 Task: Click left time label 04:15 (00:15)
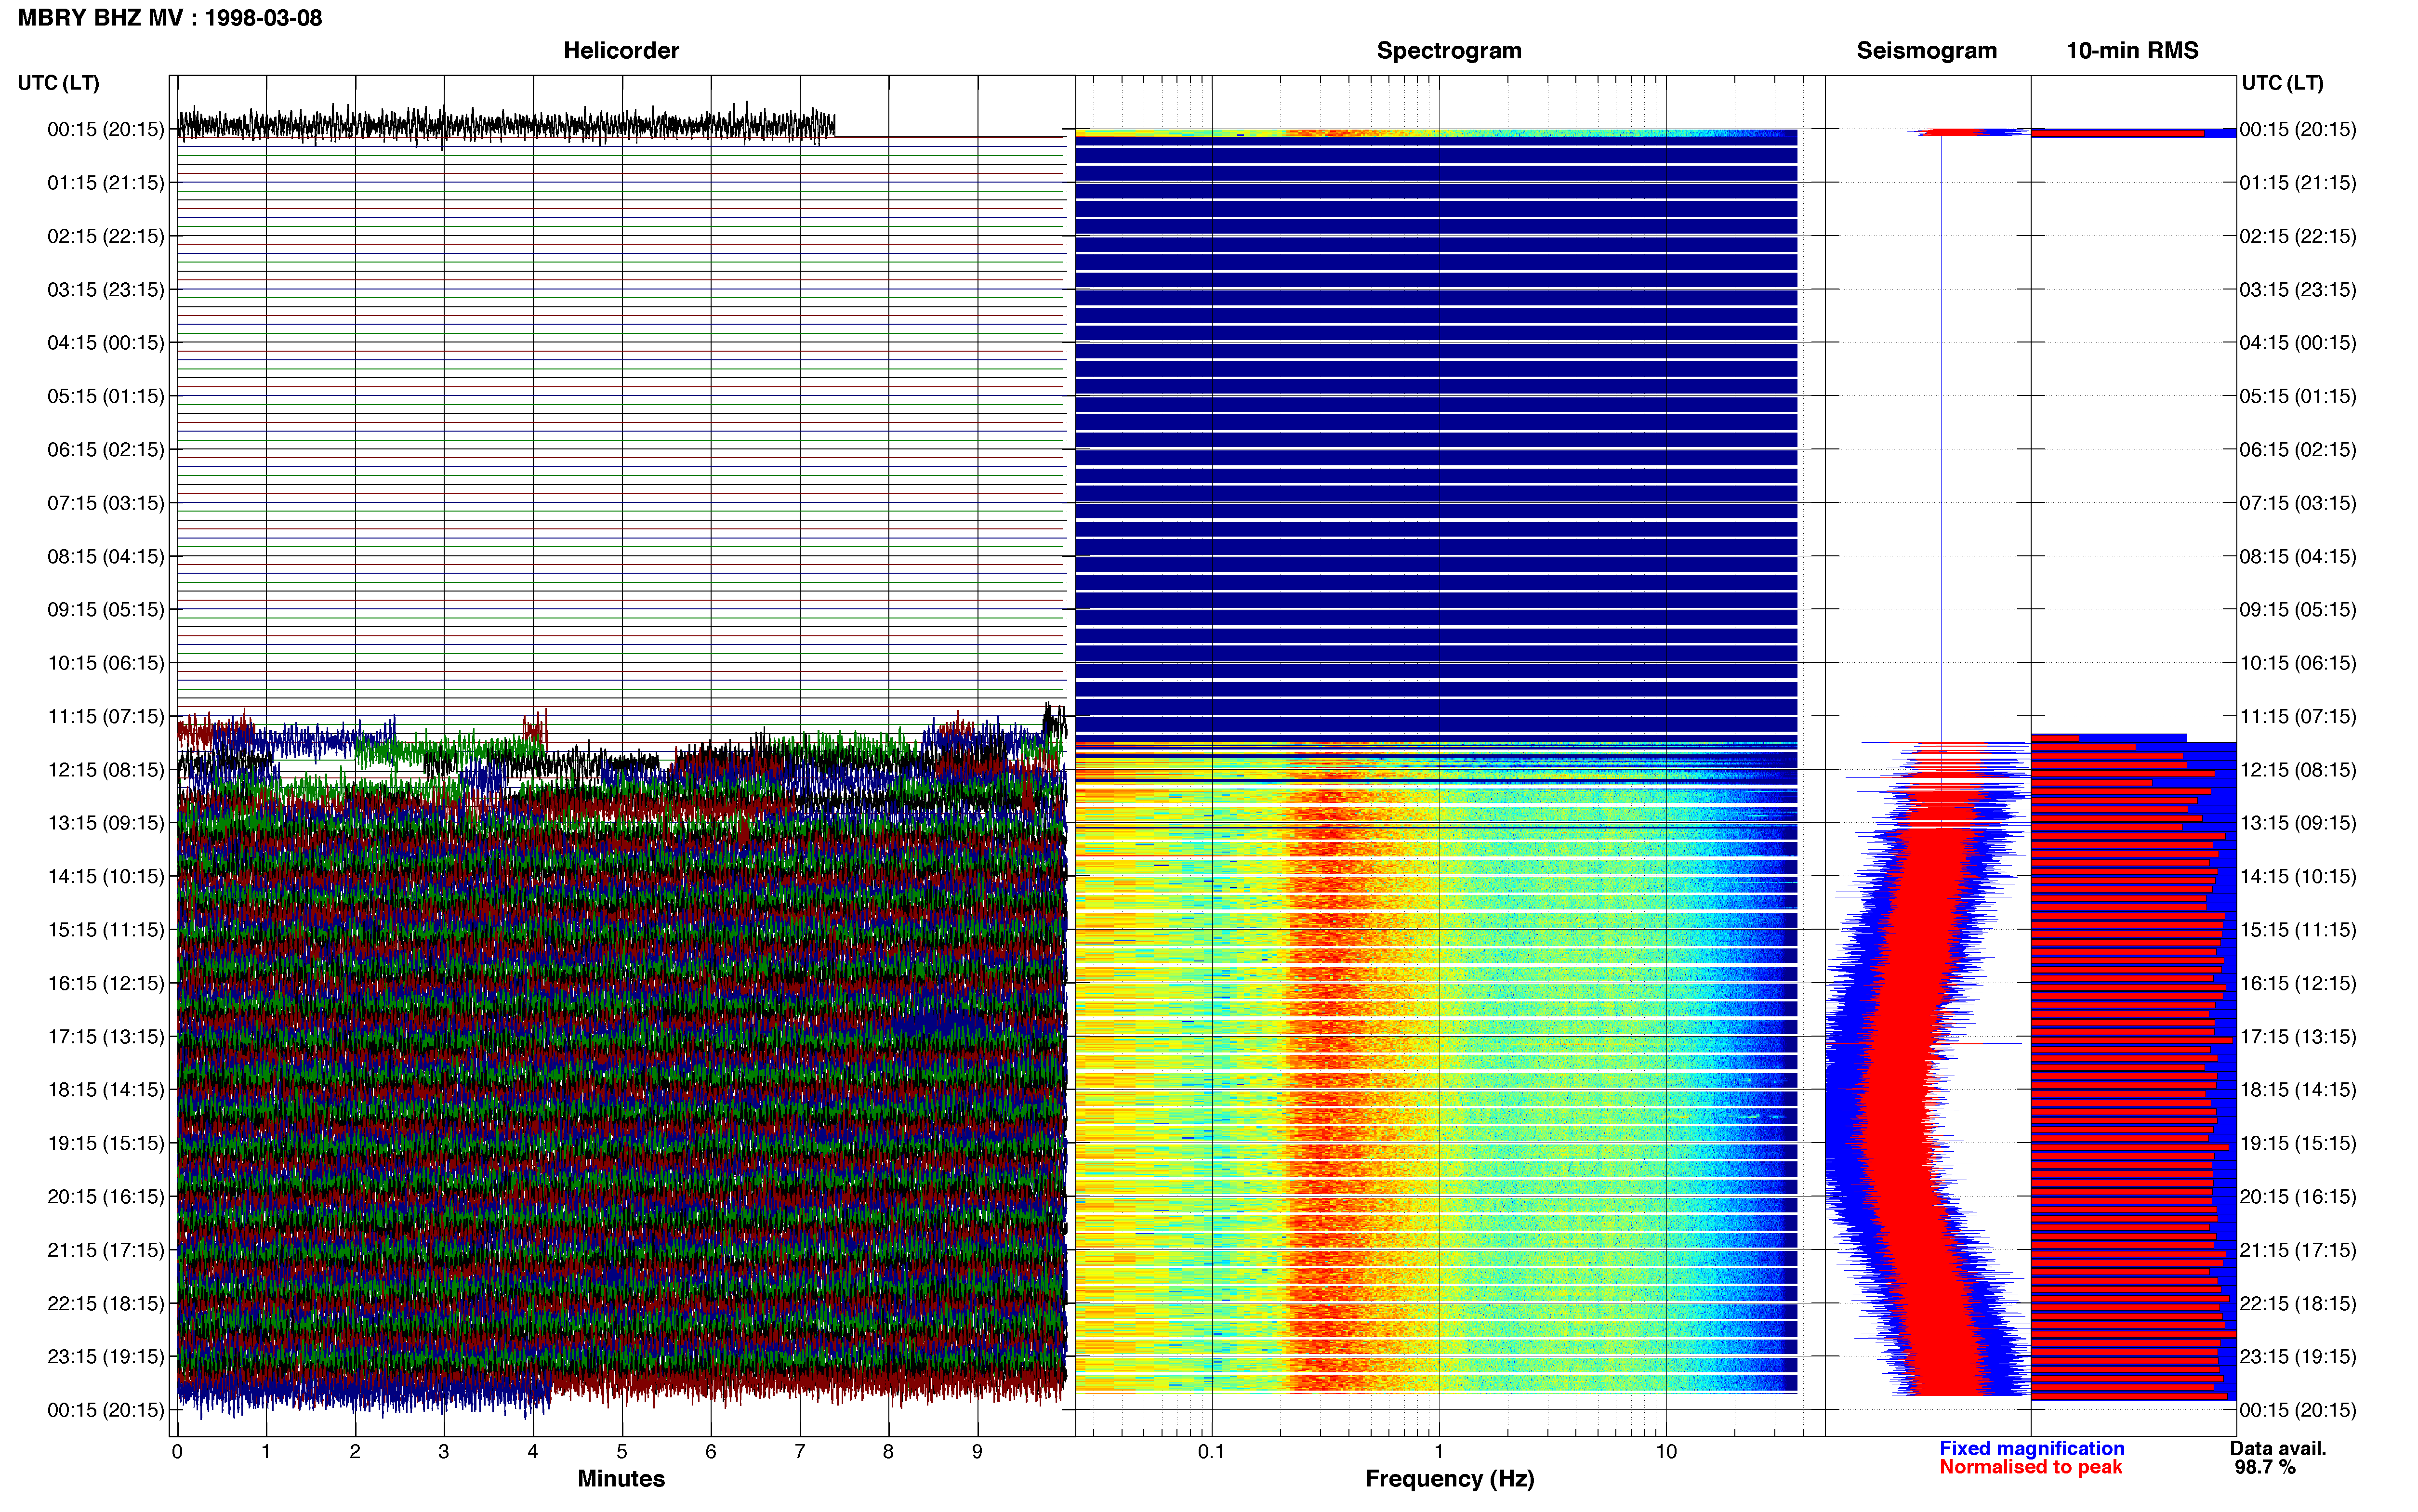(106, 343)
